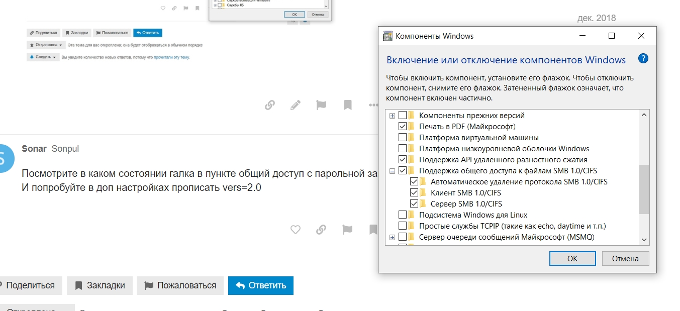Flag Sonar's post using the flag icon
This screenshot has height=311, width=680.
347,230
